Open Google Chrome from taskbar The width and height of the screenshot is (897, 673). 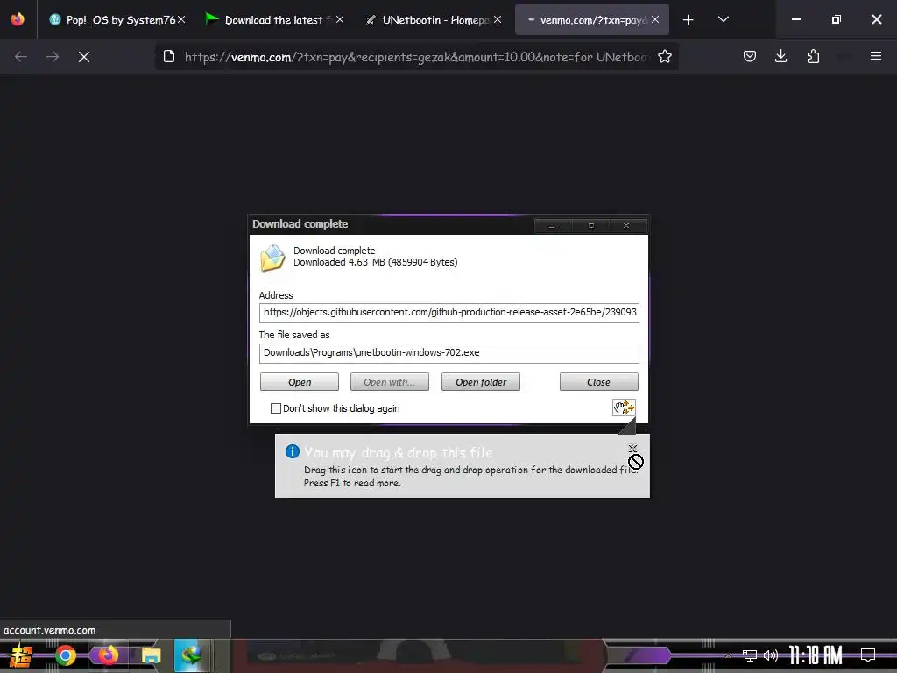click(65, 655)
